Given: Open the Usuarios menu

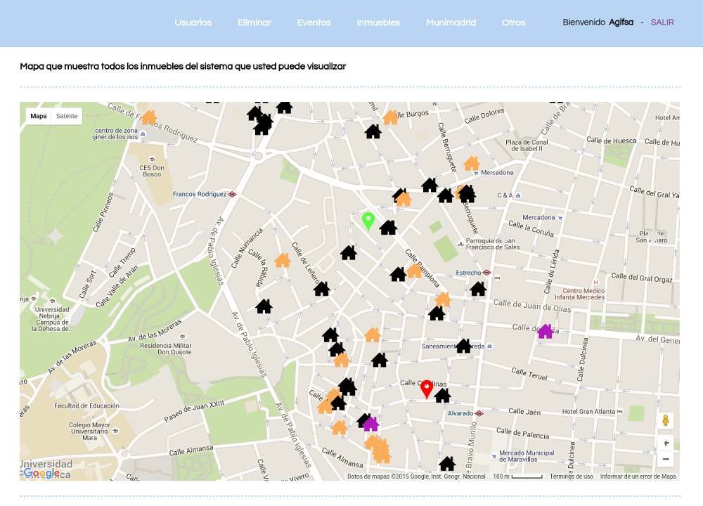Looking at the screenshot, I should 193,22.
